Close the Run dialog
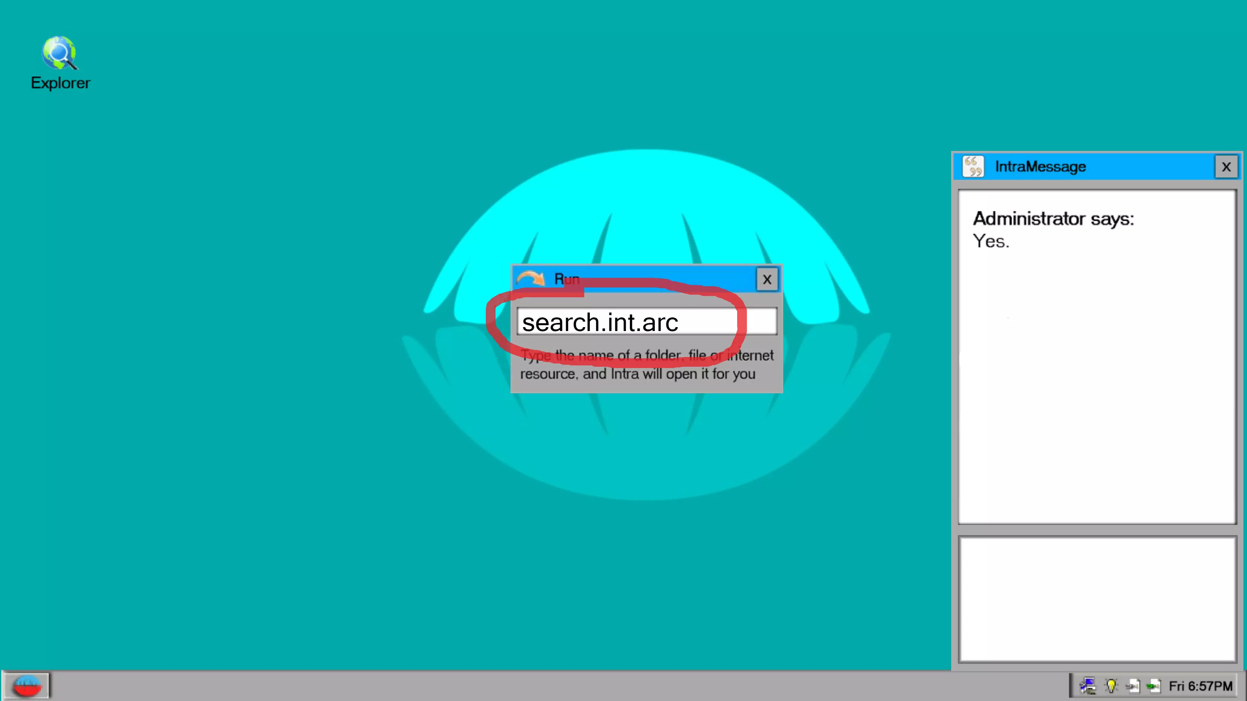 click(767, 279)
